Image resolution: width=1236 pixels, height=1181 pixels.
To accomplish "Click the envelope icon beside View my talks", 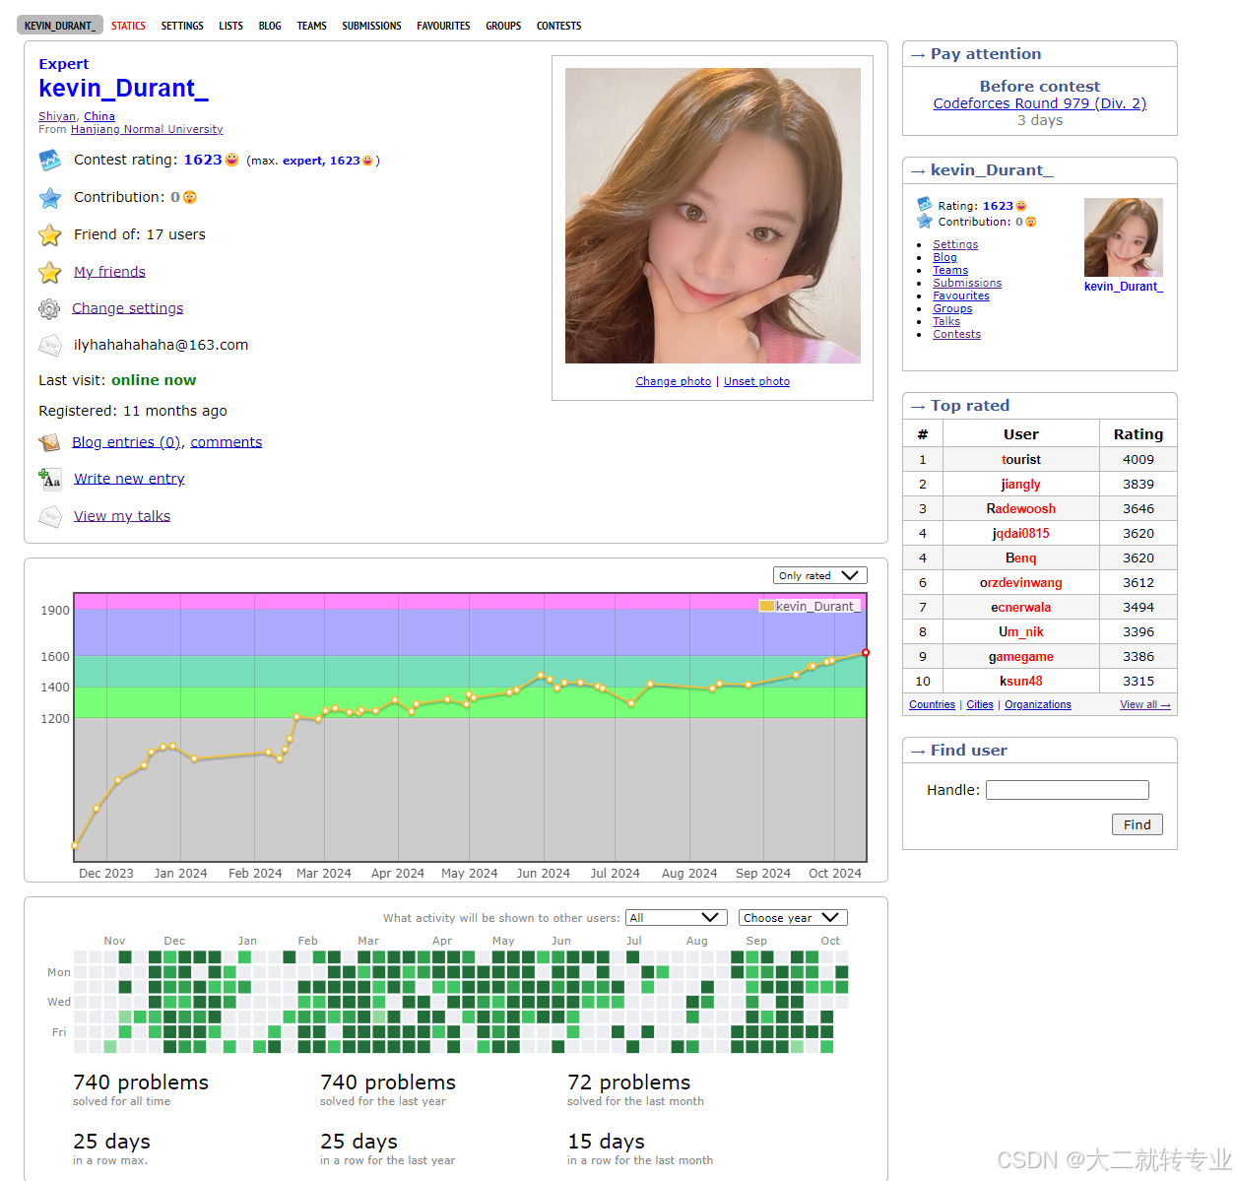I will [50, 515].
